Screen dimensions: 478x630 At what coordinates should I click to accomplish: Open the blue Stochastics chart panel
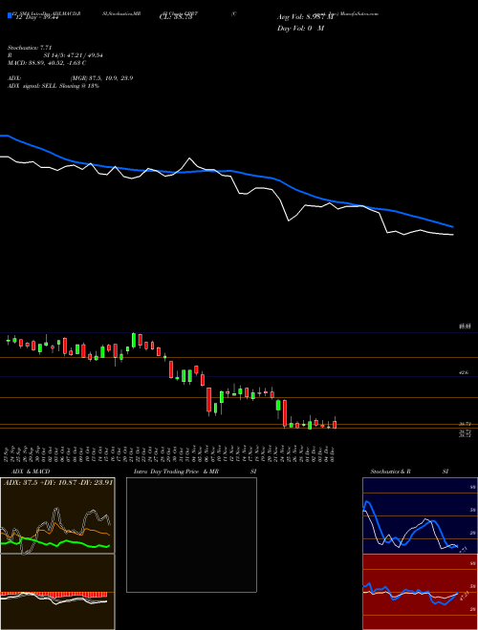point(420,515)
